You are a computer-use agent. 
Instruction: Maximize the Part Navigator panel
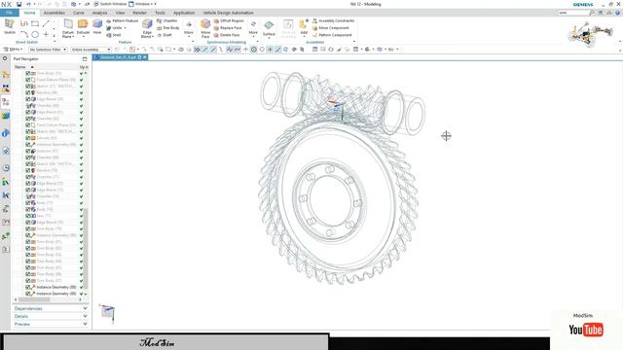[x=85, y=58]
